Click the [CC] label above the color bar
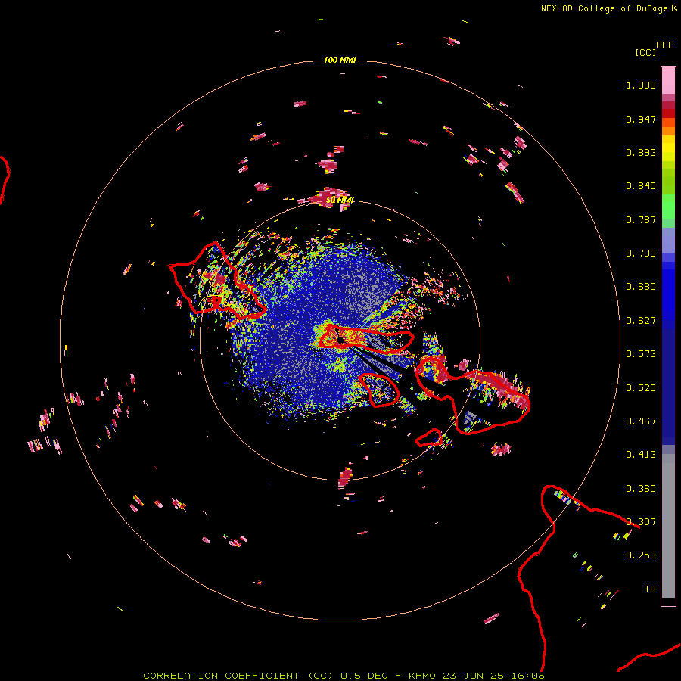 (x=645, y=52)
